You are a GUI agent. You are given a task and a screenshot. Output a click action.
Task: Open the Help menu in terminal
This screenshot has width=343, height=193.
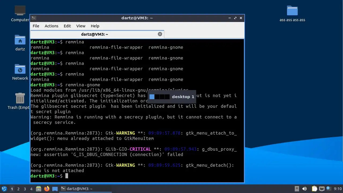[x=95, y=26]
